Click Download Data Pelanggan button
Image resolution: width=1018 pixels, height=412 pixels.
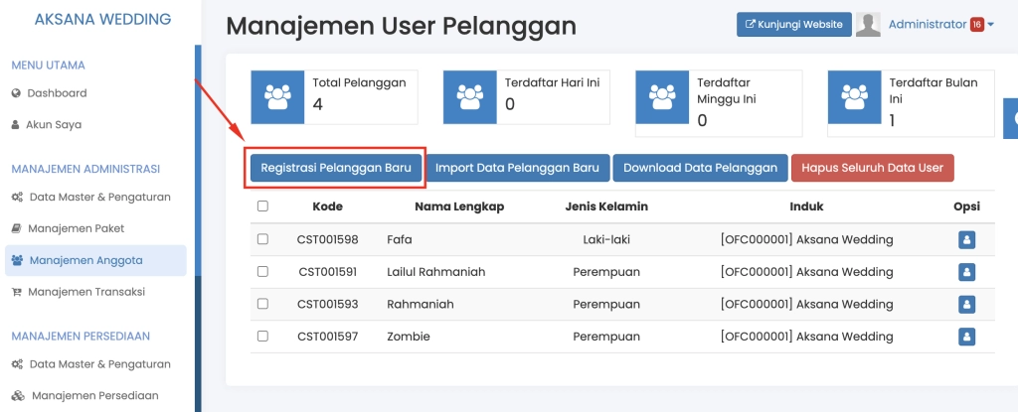point(700,168)
